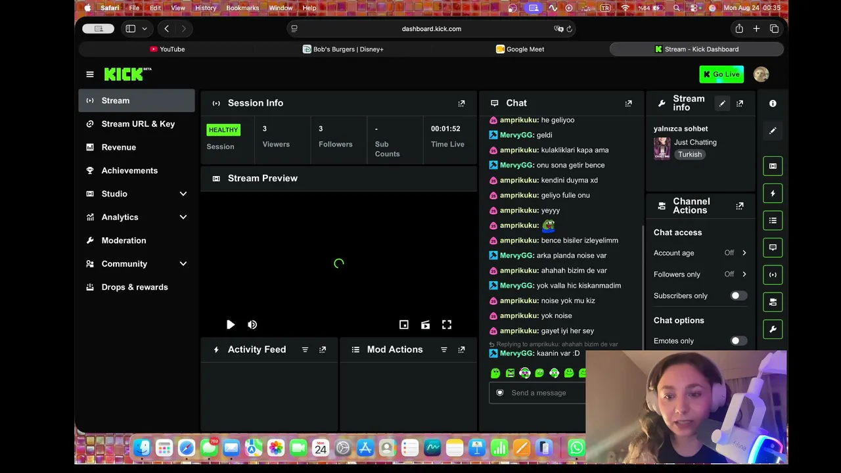Switch to Bob's Burgers Disney+ tab
Viewport: 841px width, 473px height.
tap(343, 49)
